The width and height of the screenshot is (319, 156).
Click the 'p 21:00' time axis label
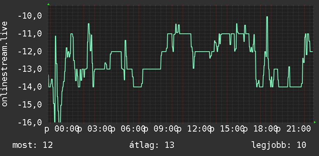click(x=293, y=129)
